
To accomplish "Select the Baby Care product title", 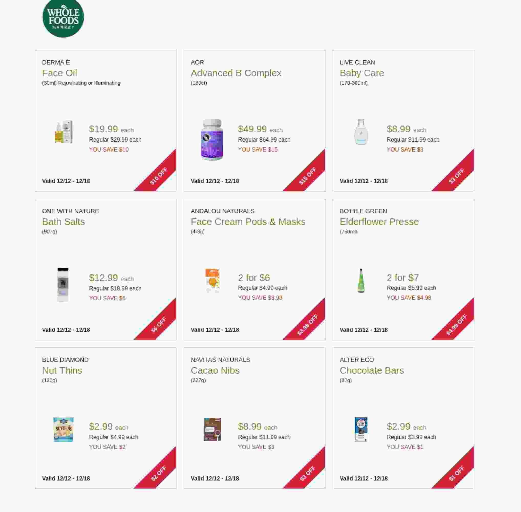I will 361,73.
